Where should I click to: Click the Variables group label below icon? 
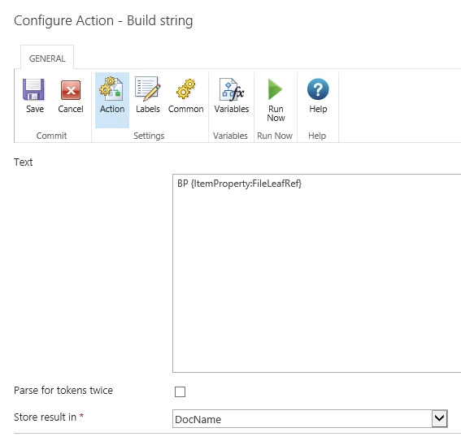[230, 136]
